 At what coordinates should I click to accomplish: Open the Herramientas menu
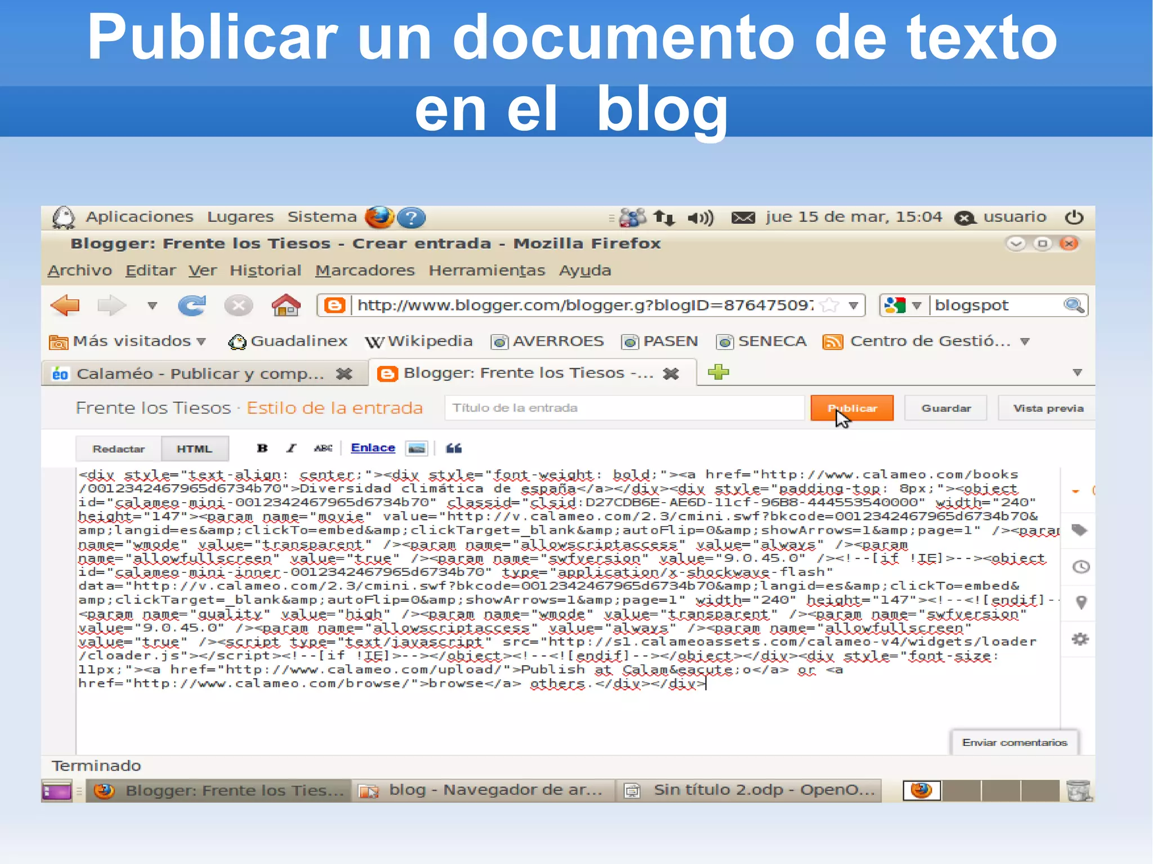(x=487, y=271)
